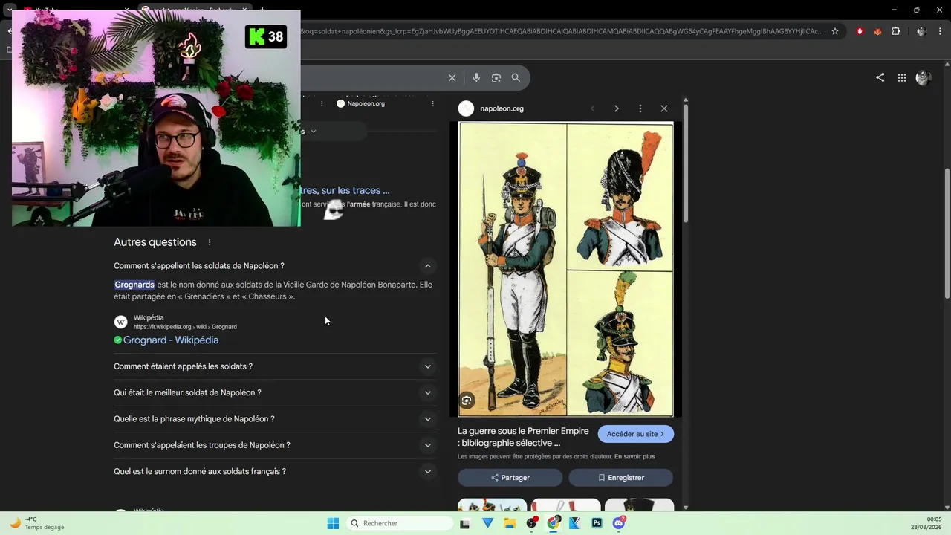Close the napoleon.org image preview panel
The width and height of the screenshot is (951, 535).
[664, 108]
